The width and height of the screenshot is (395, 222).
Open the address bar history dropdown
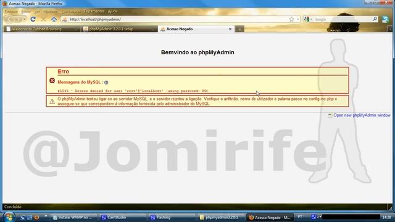tap(297, 19)
